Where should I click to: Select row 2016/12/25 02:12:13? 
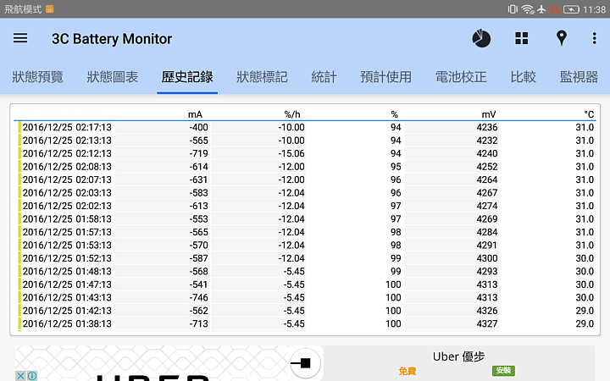pyautogui.click(x=307, y=153)
